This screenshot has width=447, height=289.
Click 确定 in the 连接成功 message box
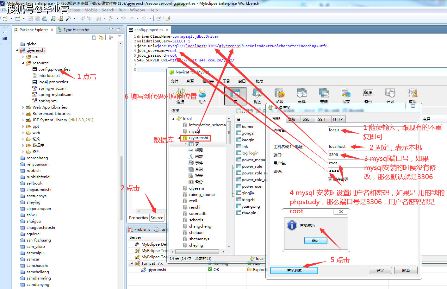pos(316,241)
